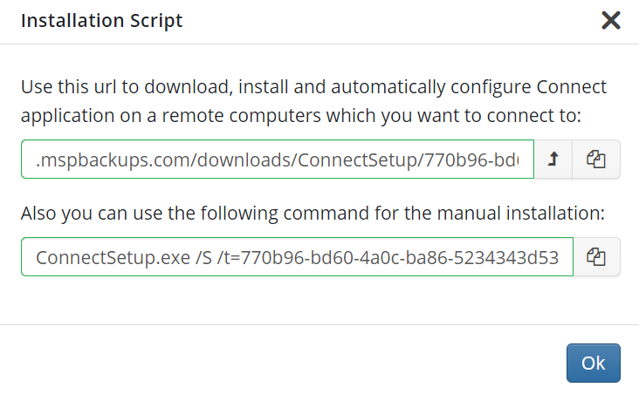639x394 pixels.
Task: Click the upward arrow icon beside URL
Action: coord(553,160)
